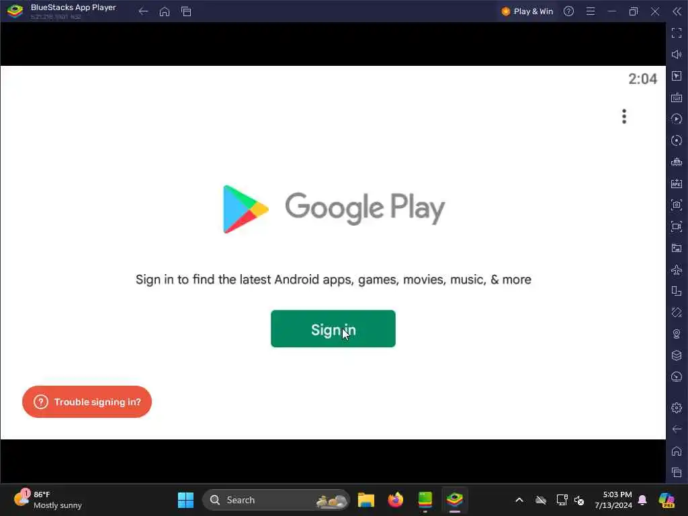Viewport: 688px width, 516px height.
Task: Show hidden system tray icons
Action: click(519, 500)
